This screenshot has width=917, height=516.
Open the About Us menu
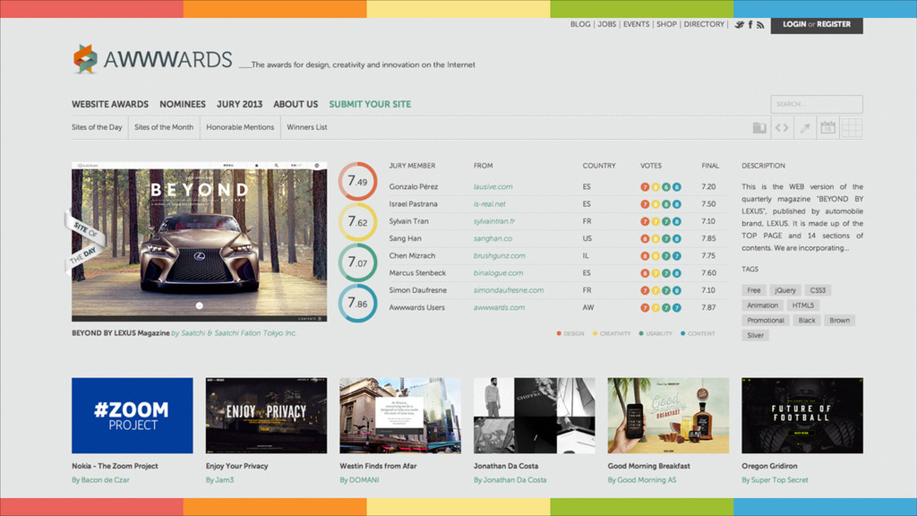[x=296, y=104]
